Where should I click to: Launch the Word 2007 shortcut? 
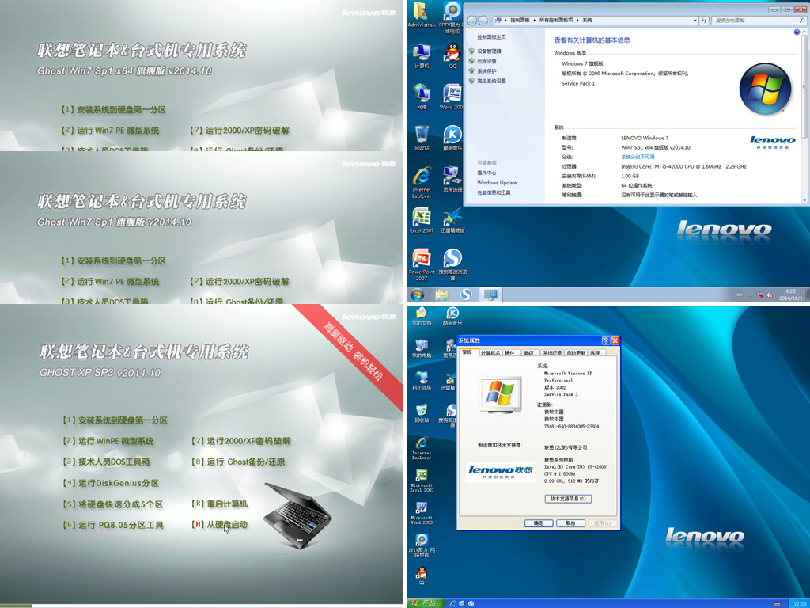point(452,97)
